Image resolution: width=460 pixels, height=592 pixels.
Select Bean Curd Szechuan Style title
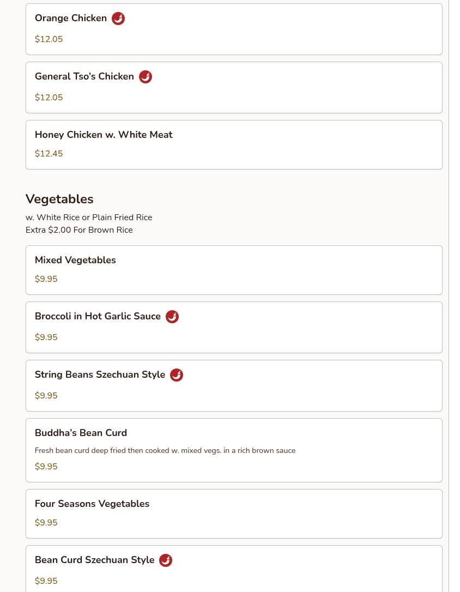(x=94, y=560)
